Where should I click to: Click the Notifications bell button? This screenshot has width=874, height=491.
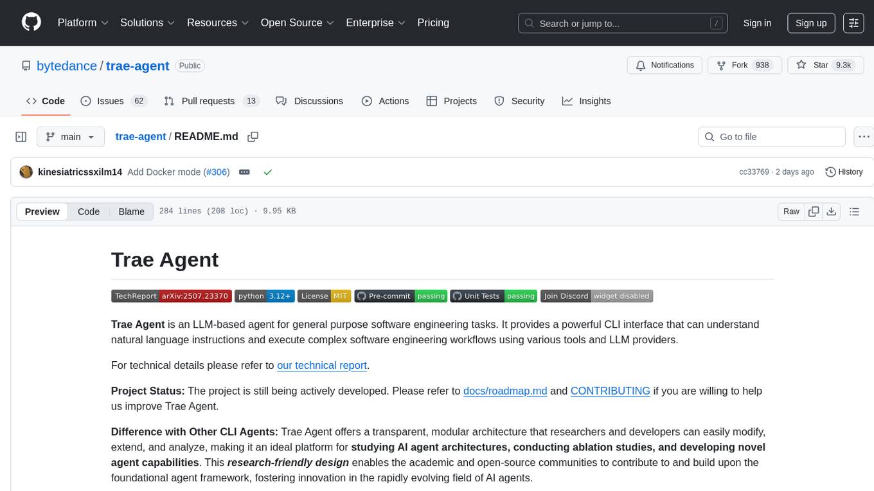coord(664,66)
